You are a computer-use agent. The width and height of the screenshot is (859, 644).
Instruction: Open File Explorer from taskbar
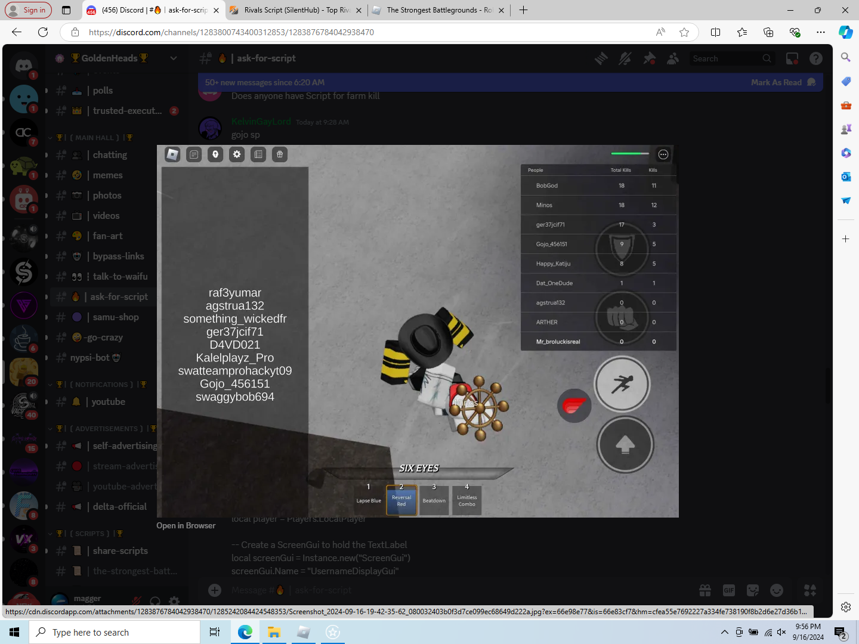click(274, 632)
